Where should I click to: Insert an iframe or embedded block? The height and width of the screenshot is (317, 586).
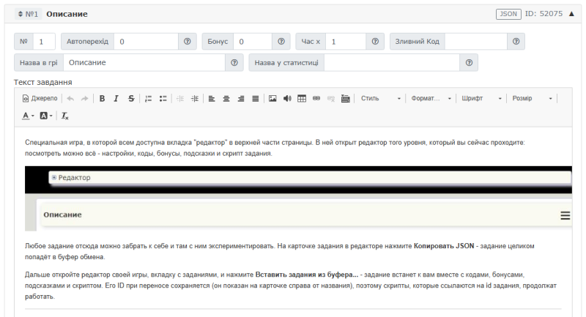tap(345, 99)
